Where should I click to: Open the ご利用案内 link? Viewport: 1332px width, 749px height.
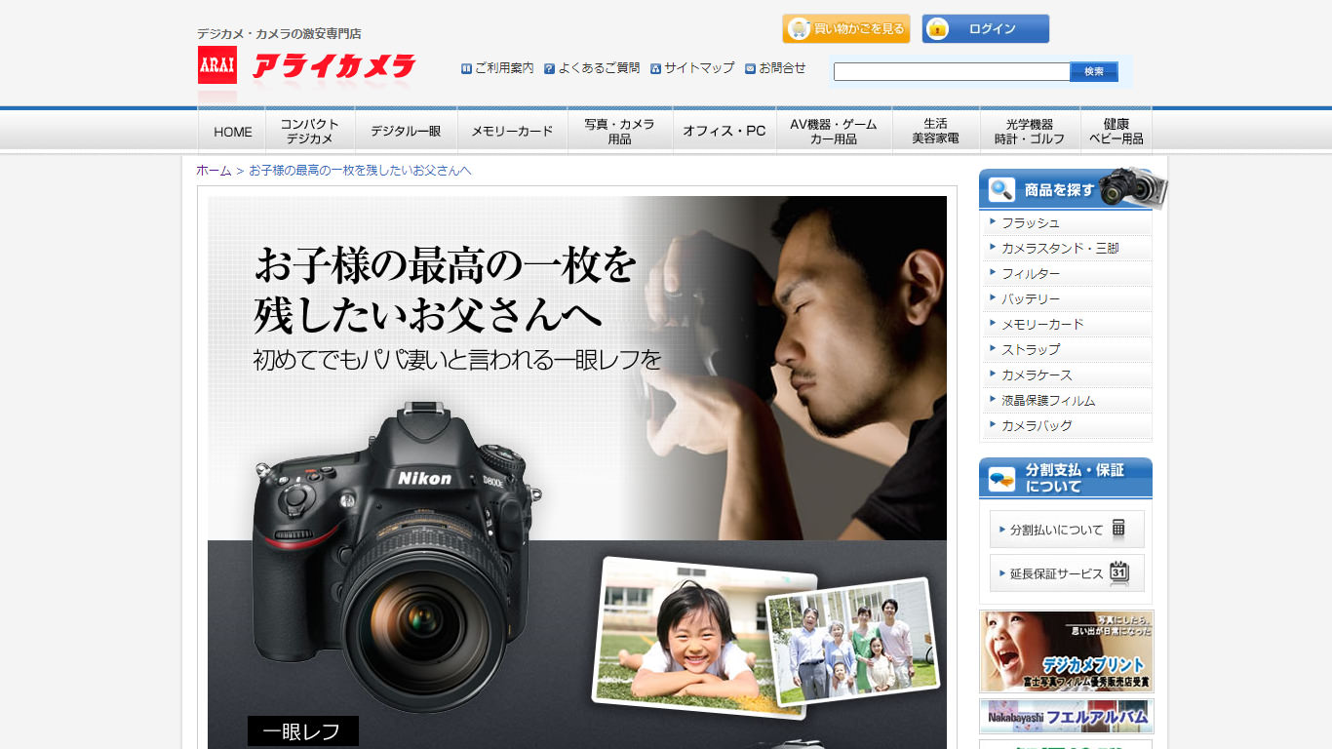pyautogui.click(x=504, y=68)
